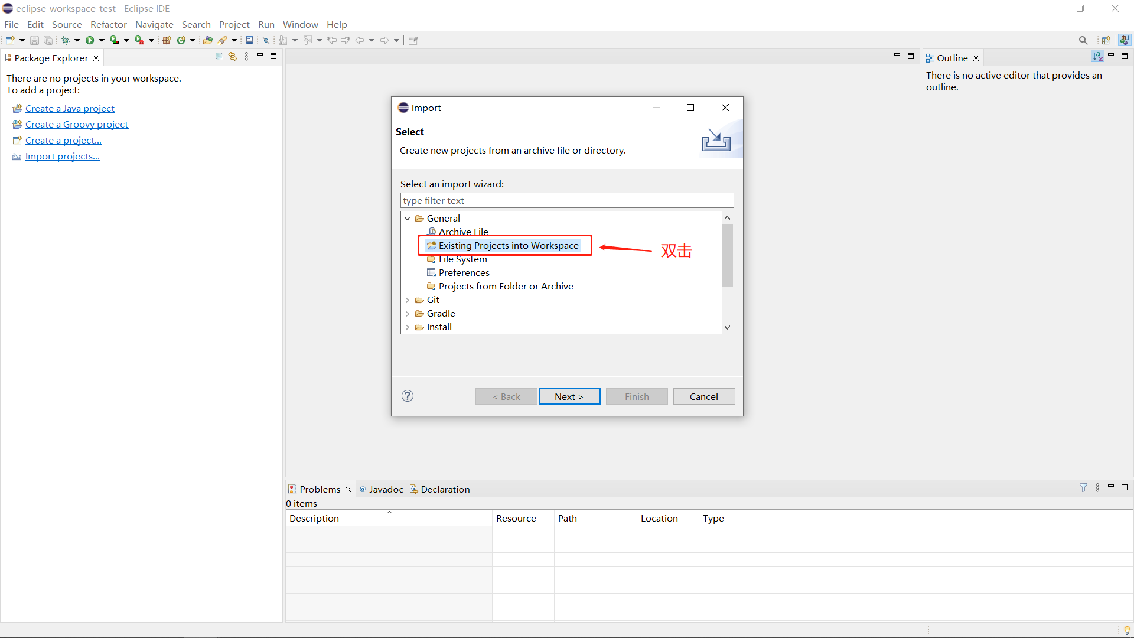Click the green Run icon
Viewport: 1134px width, 638px height.
(90, 40)
